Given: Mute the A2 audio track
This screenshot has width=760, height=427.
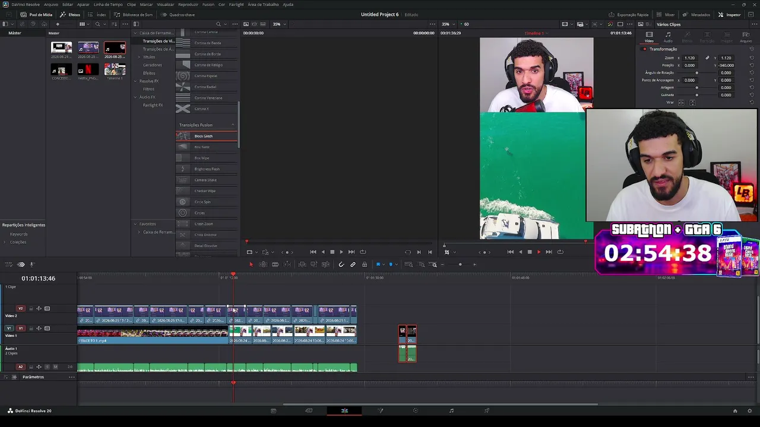Looking at the screenshot, I should coord(55,367).
